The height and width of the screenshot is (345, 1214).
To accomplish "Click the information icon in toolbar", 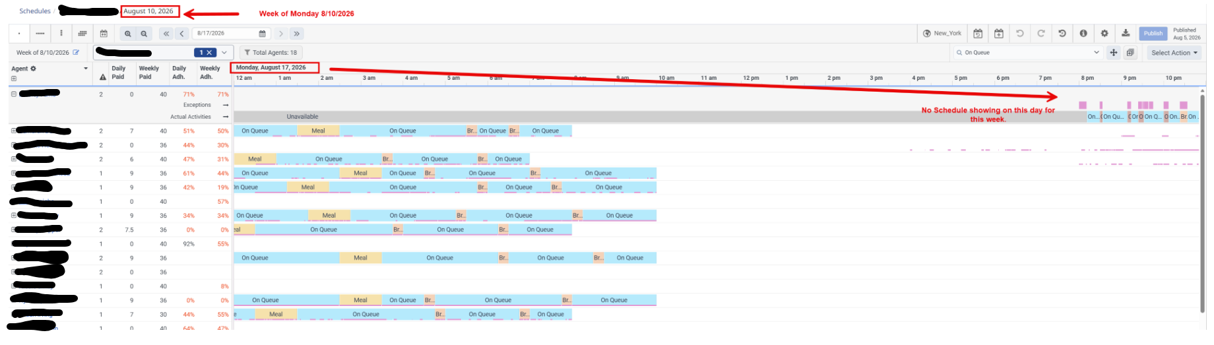I will pyautogui.click(x=1083, y=34).
